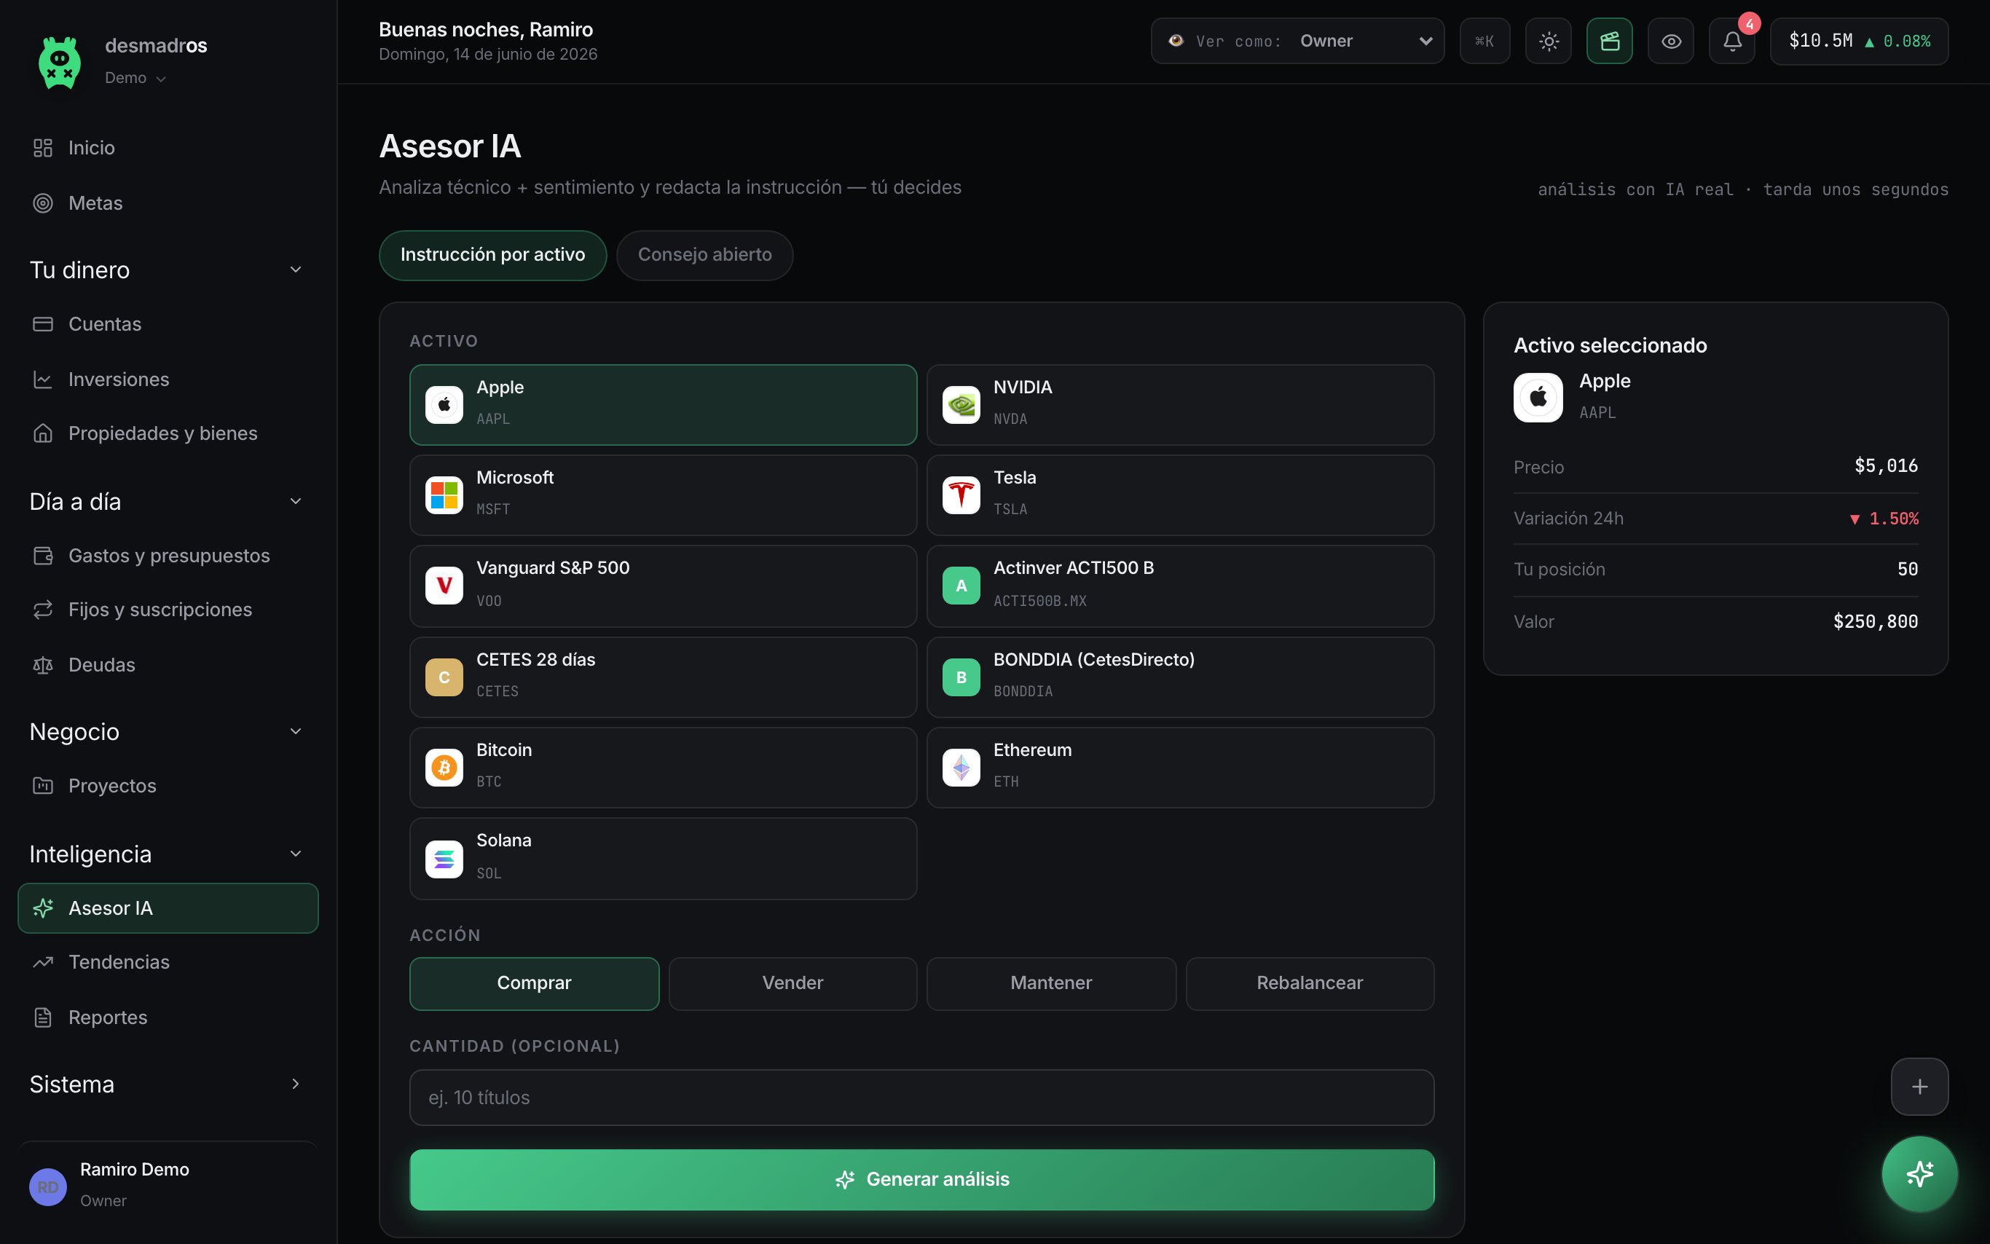The image size is (1990, 1244).
Task: Switch to Consejo abierto tab
Action: coord(705,255)
